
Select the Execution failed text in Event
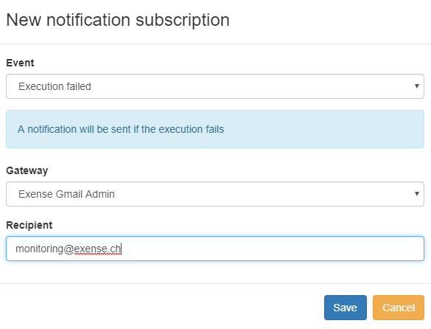pyautogui.click(x=55, y=86)
